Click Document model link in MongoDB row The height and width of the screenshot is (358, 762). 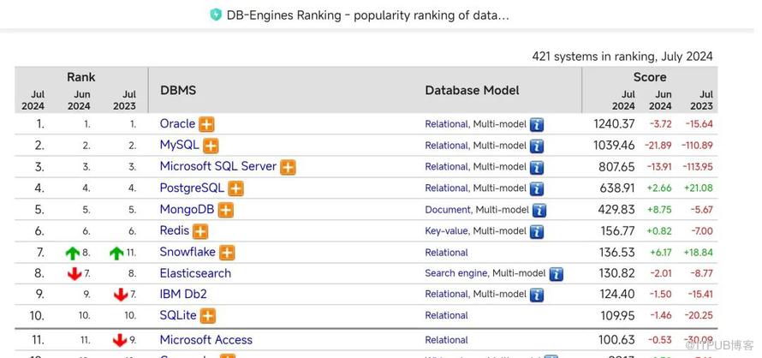click(448, 210)
